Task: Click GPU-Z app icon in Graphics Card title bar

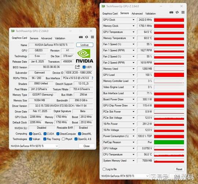Action: click(13, 31)
